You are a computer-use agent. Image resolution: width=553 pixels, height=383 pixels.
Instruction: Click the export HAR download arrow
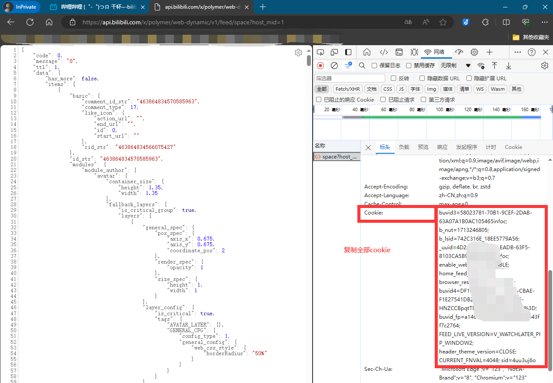508,66
